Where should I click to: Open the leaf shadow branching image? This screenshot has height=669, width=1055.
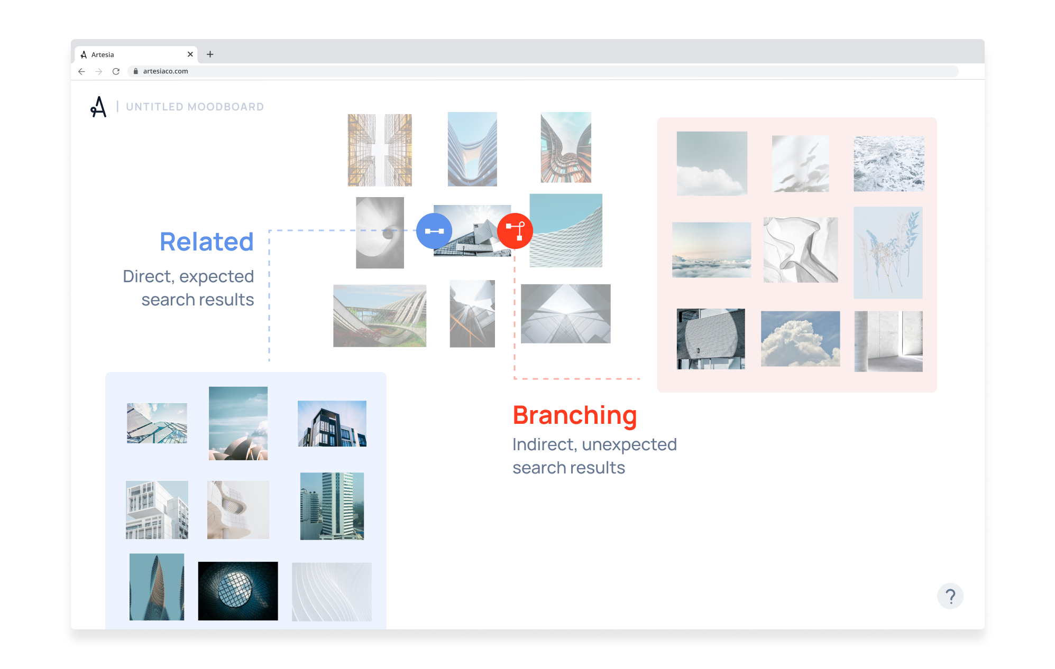[801, 164]
